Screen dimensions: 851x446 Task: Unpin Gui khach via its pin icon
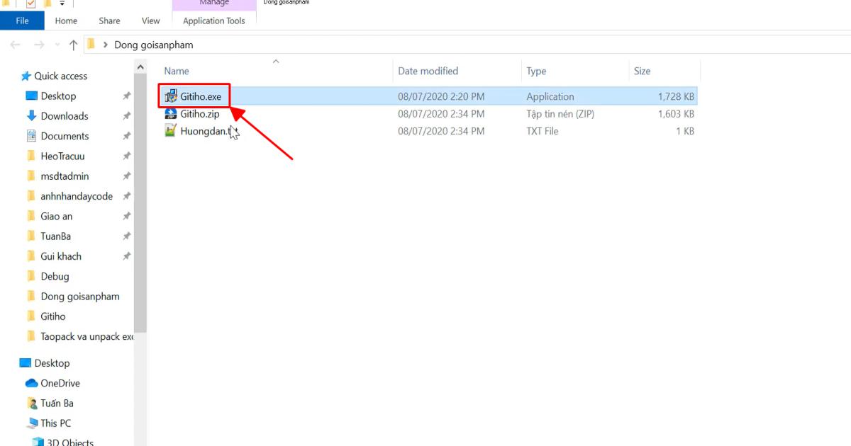pyautogui.click(x=126, y=256)
